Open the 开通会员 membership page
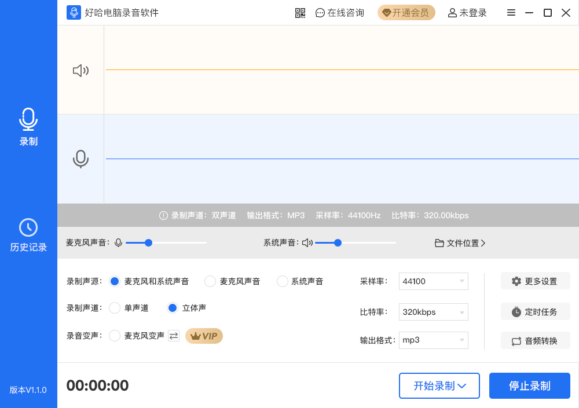This screenshot has width=579, height=408. [406, 12]
